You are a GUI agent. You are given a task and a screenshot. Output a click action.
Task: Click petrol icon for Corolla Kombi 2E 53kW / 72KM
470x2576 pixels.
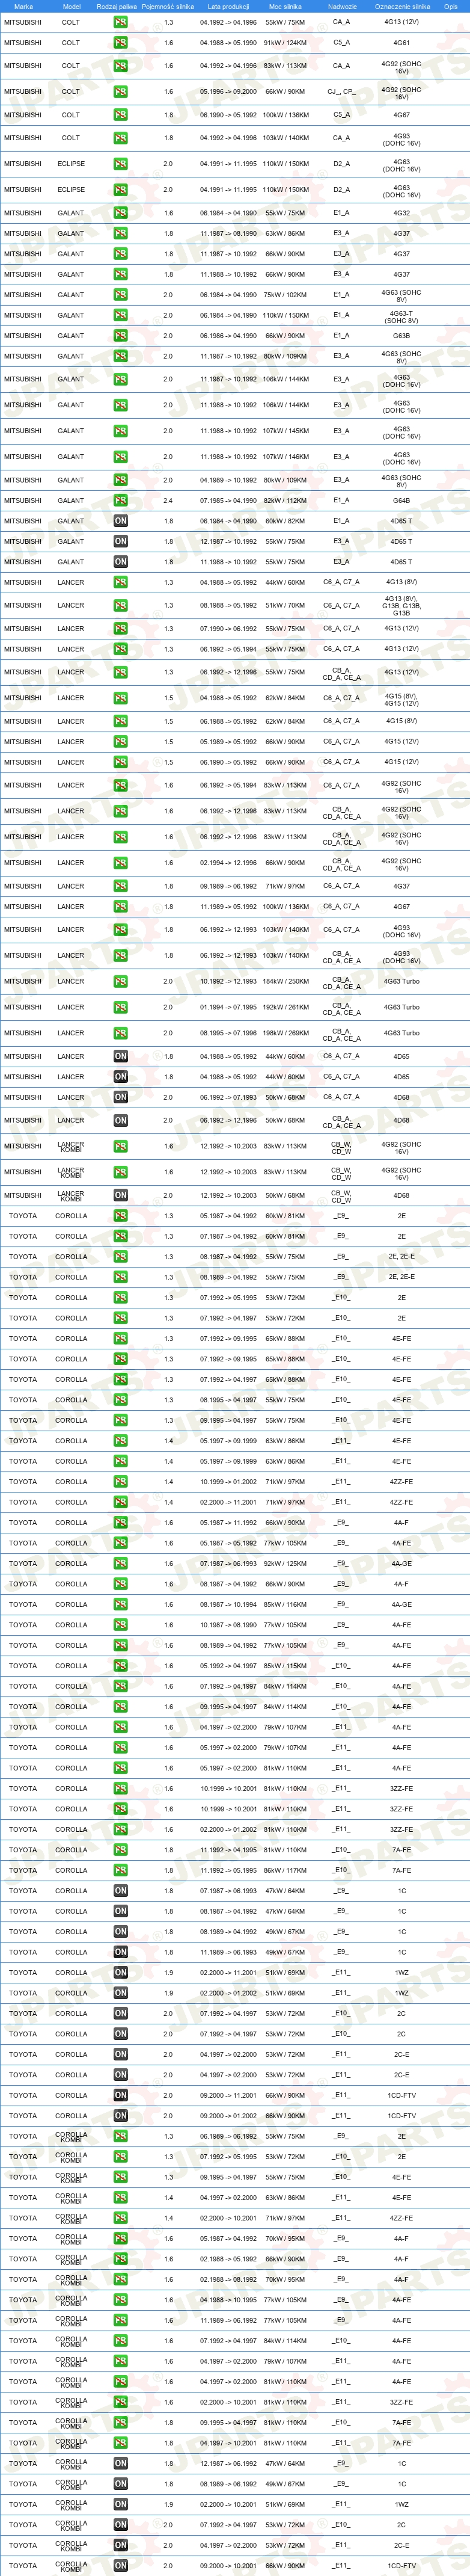[x=120, y=2157]
